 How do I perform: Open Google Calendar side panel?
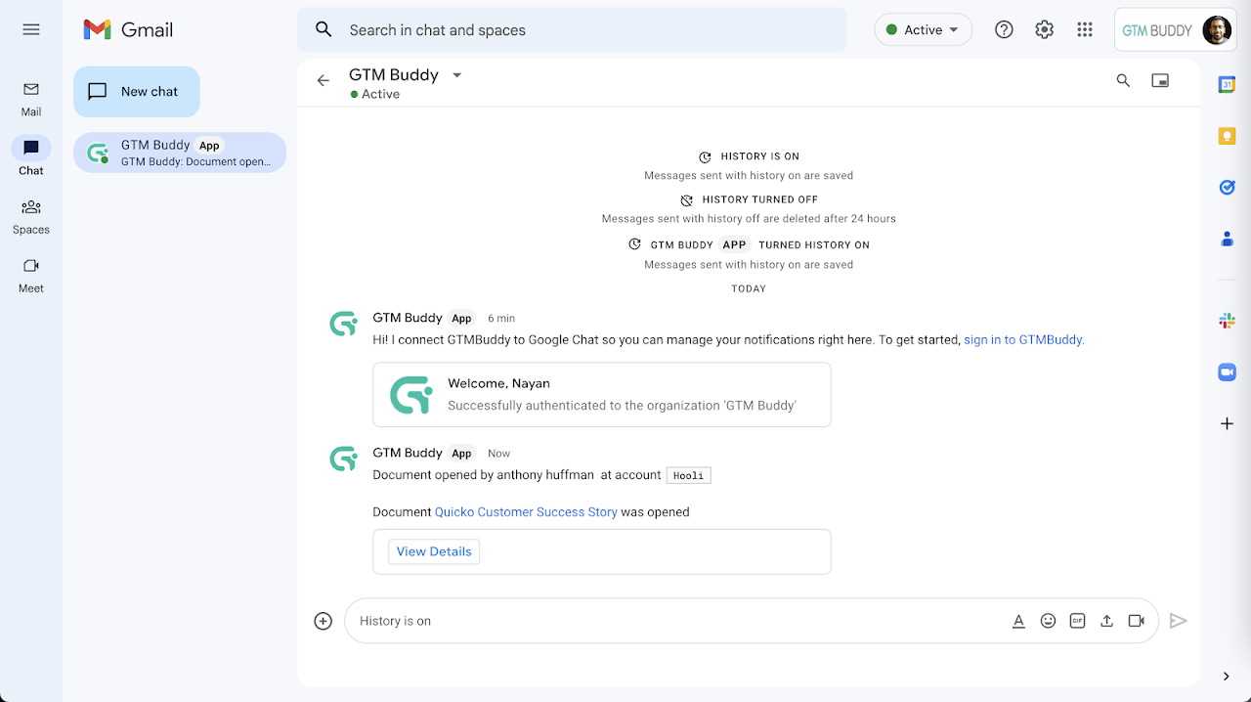[1227, 85]
